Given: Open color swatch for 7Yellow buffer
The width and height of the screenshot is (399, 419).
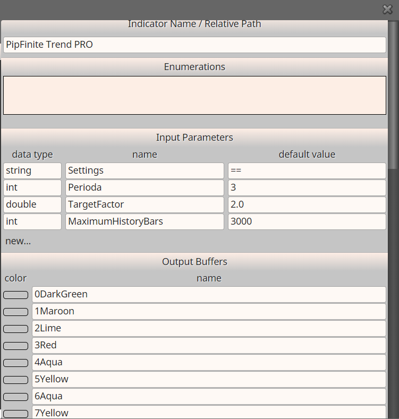Looking at the screenshot, I should pos(16,414).
